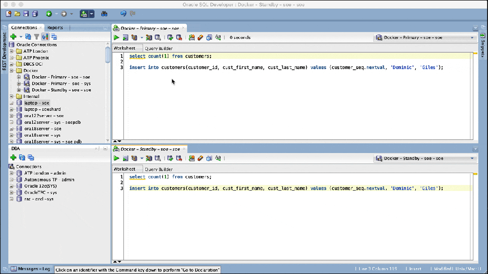Click Refresh icon in Connections panel toolbar
The width and height of the screenshot is (488, 274).
tap(28, 37)
